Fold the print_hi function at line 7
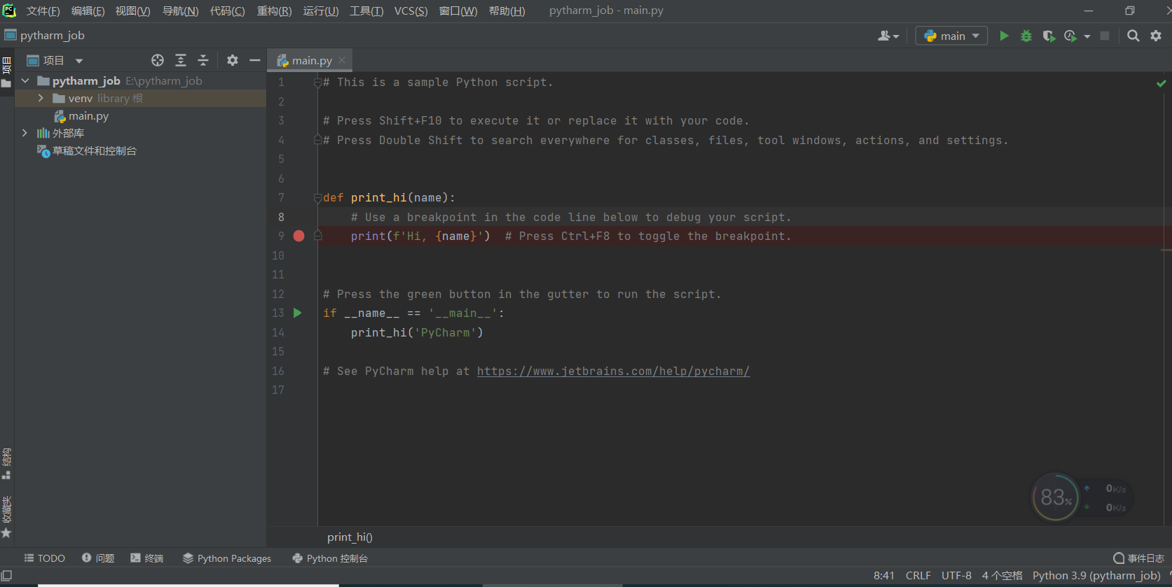 point(317,198)
